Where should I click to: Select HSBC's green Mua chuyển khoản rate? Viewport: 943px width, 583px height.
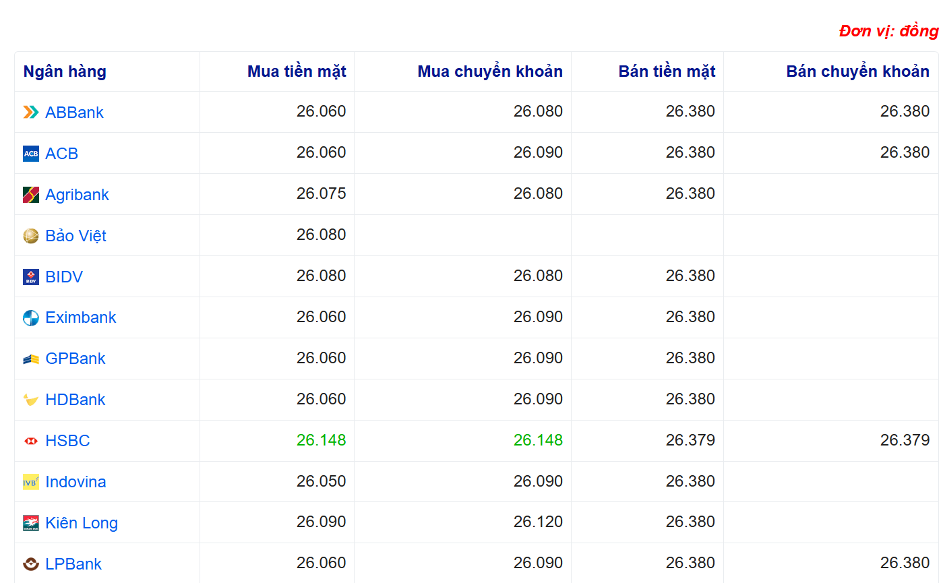click(538, 441)
